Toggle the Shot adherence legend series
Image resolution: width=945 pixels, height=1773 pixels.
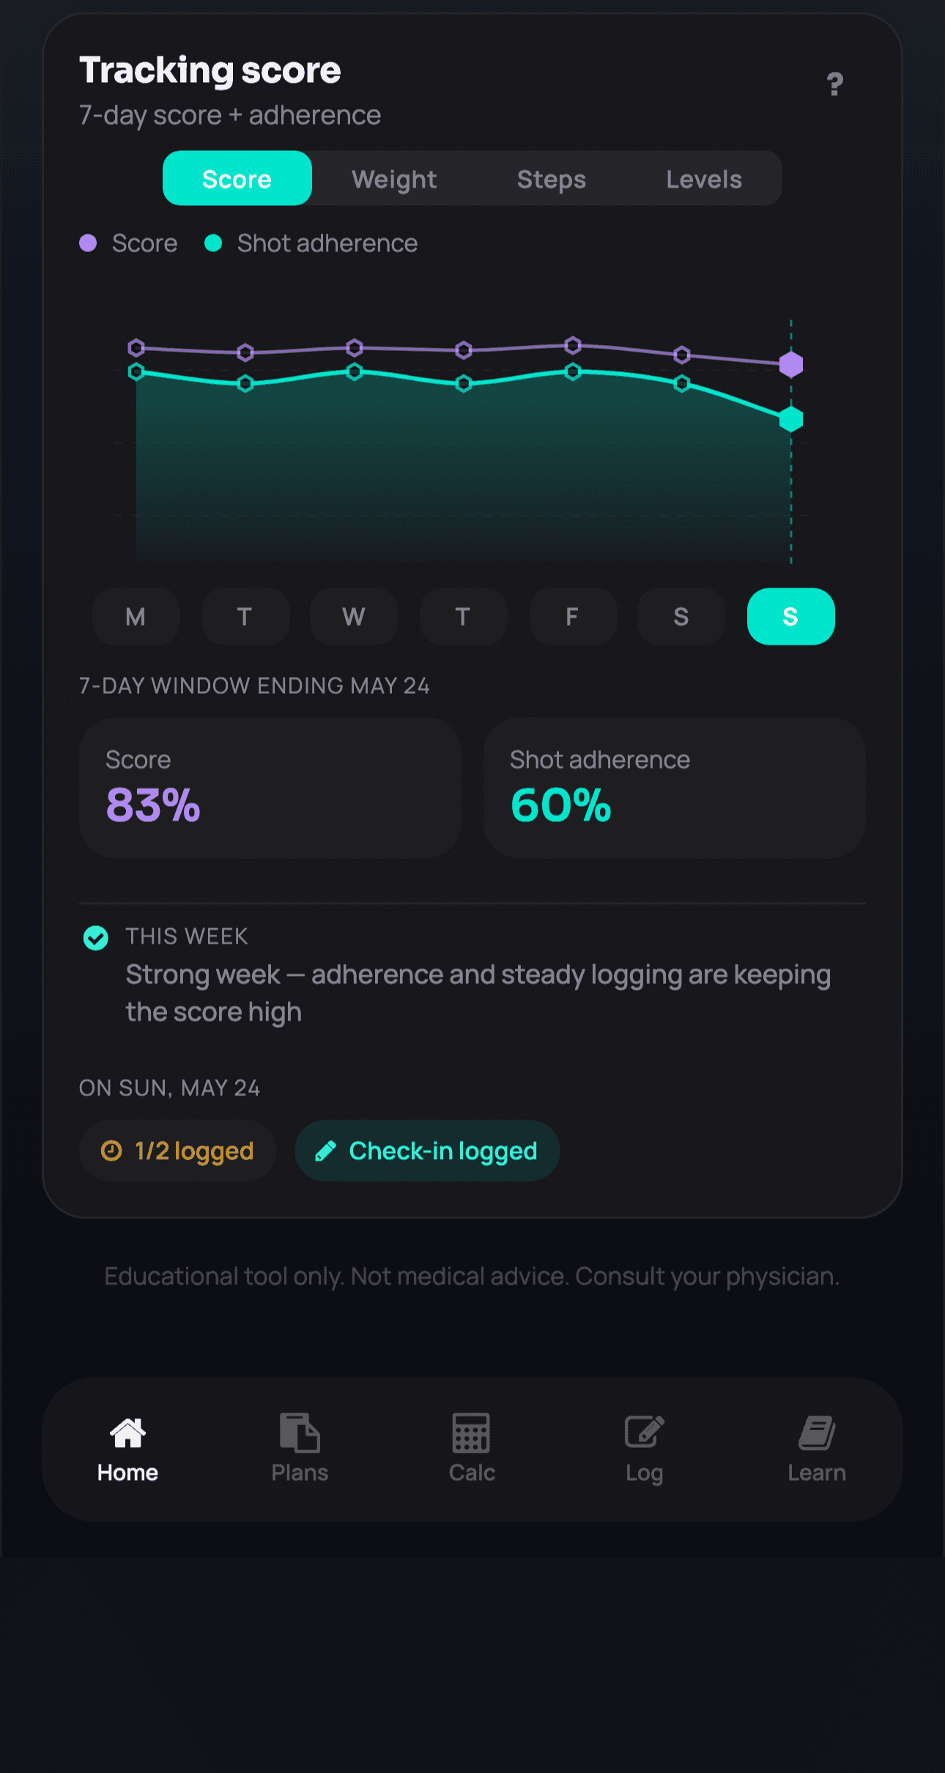click(311, 243)
